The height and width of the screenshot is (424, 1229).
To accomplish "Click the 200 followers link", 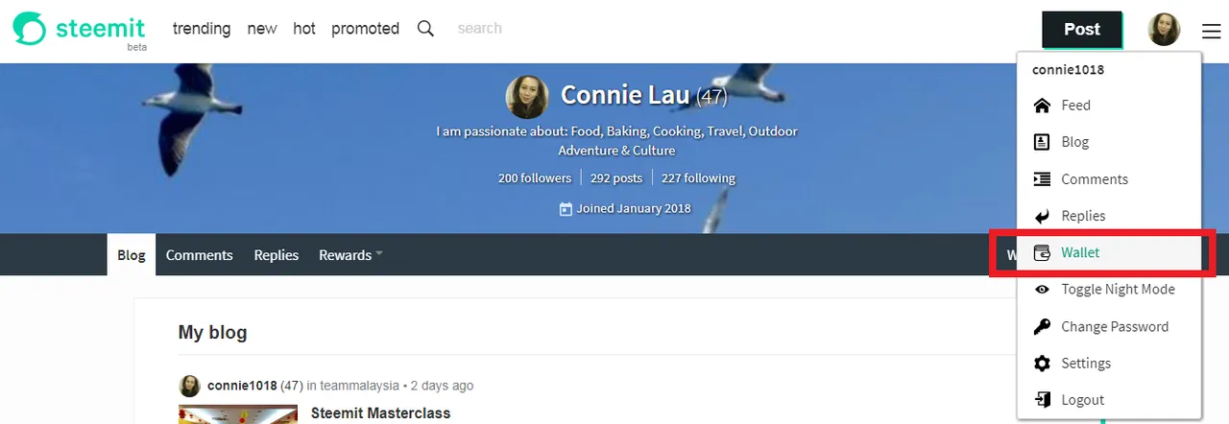I will coord(535,178).
